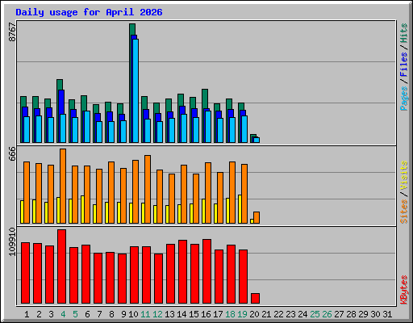This screenshot has width=413, height=323.
Task: Click the green day 12 axis label
Action: (157, 314)
